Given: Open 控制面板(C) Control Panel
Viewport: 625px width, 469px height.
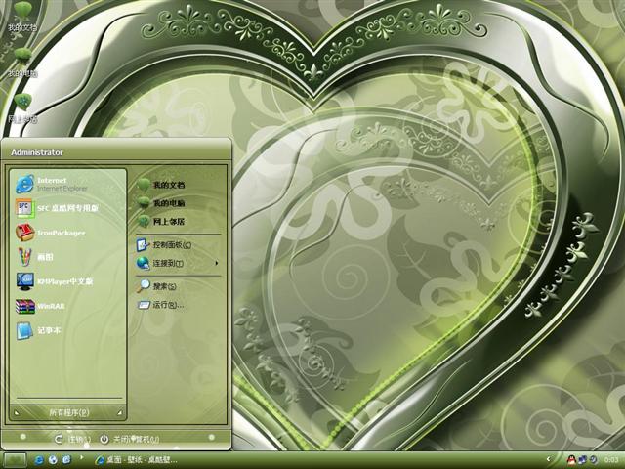Looking at the screenshot, I should tap(170, 244).
